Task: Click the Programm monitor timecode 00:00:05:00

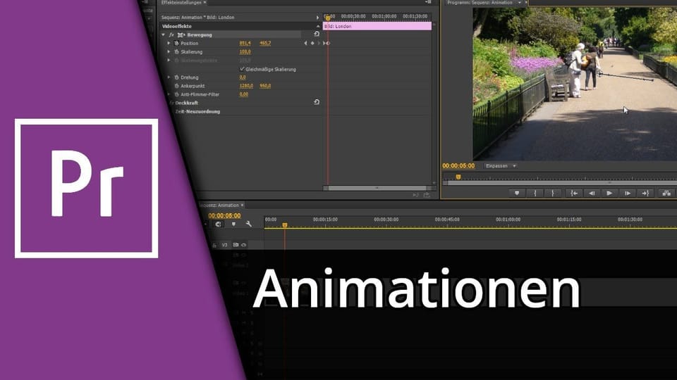Action: click(458, 166)
